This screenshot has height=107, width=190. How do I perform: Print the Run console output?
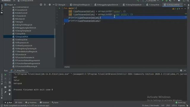10,90
